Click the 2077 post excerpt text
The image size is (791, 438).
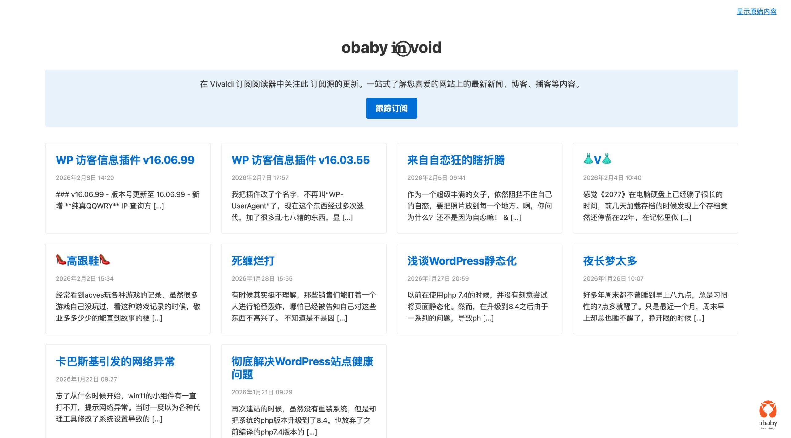(x=655, y=206)
